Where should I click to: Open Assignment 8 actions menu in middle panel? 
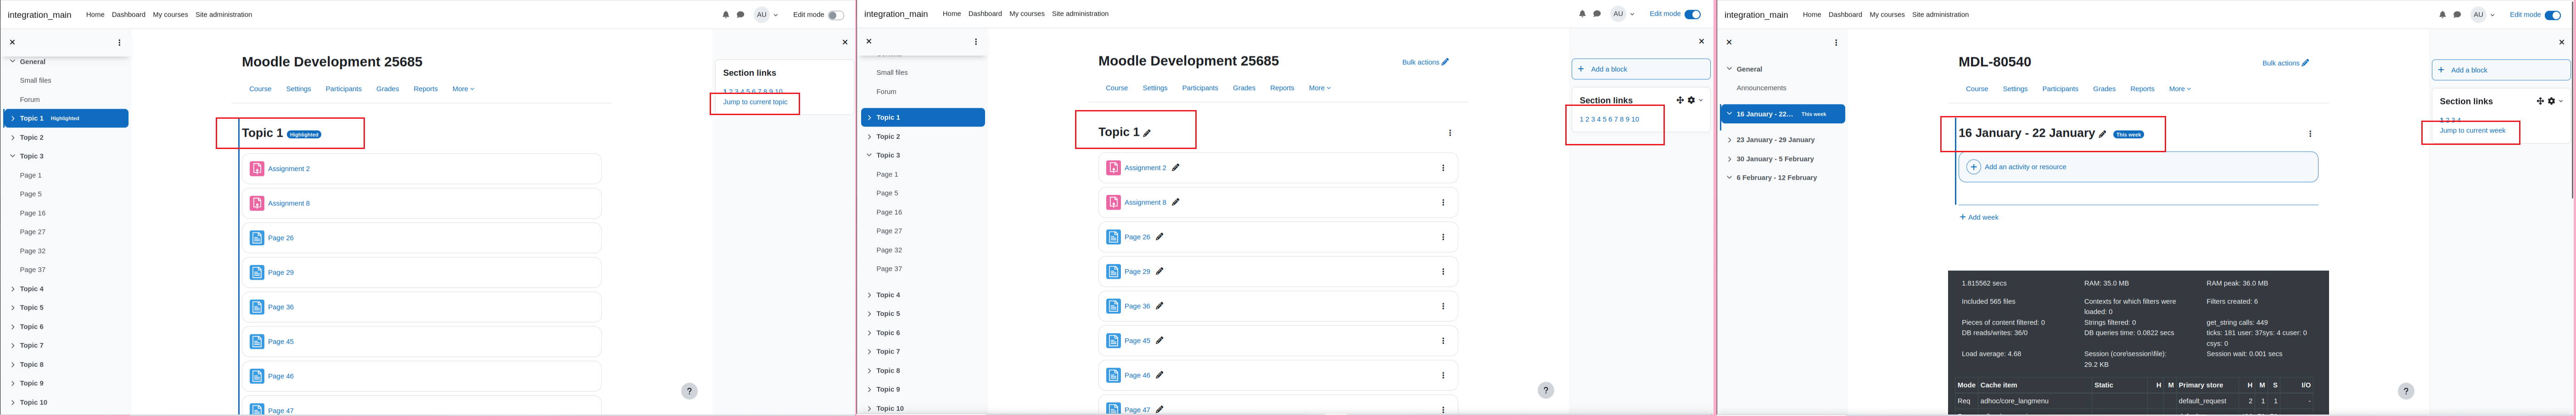pyautogui.click(x=1443, y=203)
